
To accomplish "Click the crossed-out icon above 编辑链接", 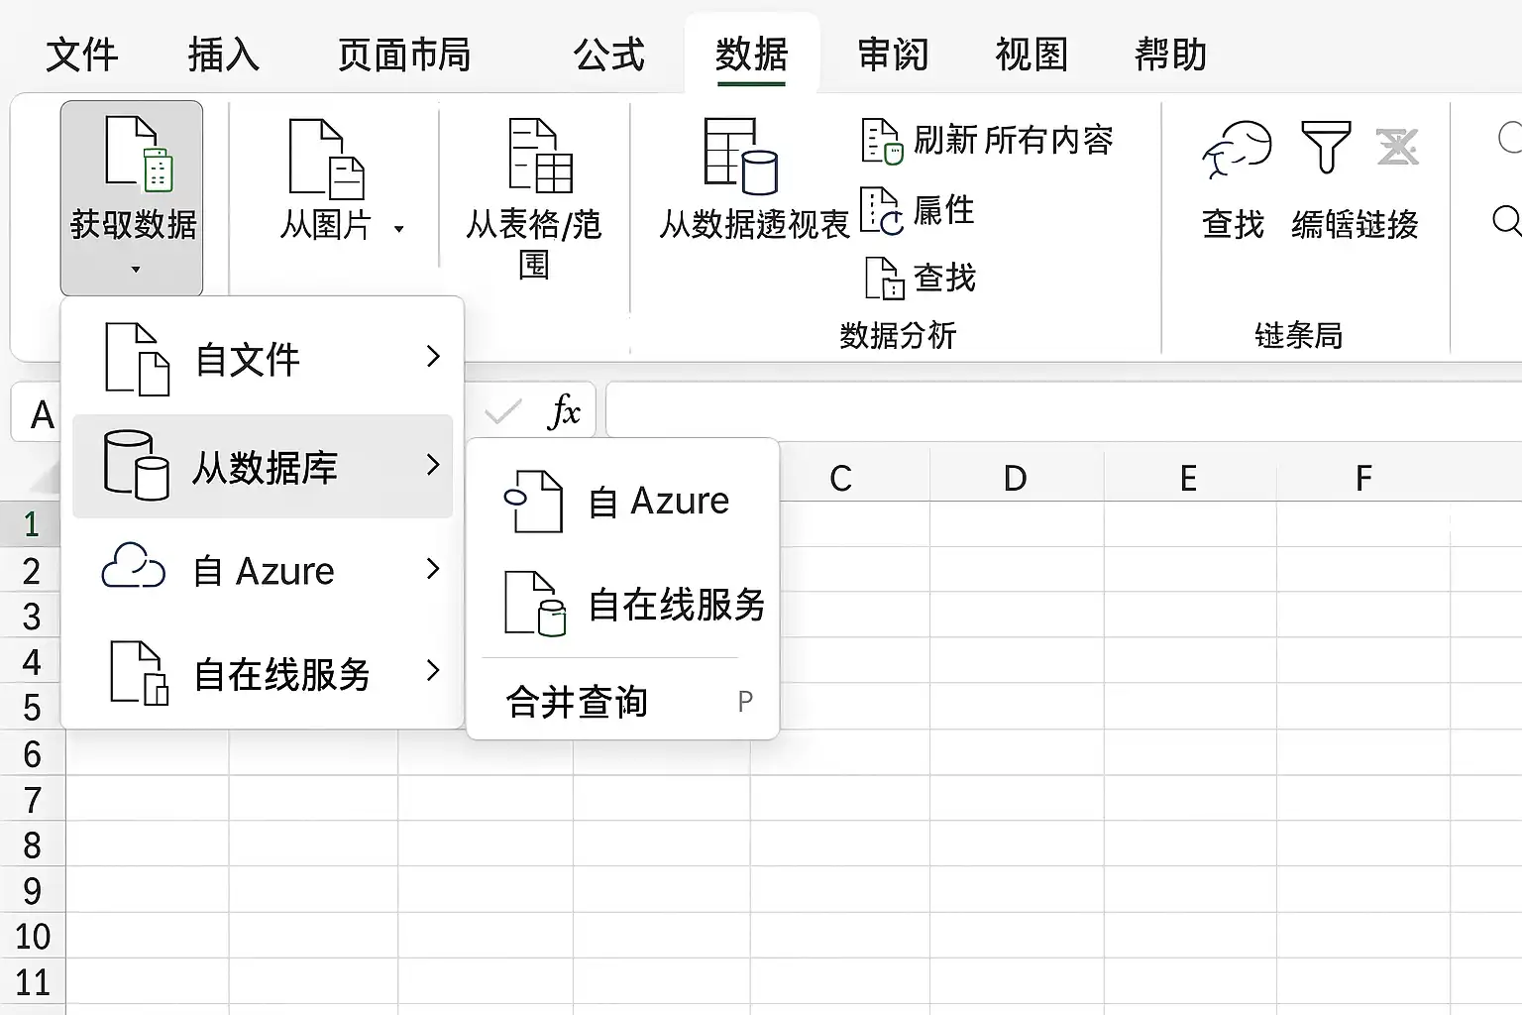I will coord(1398,148).
